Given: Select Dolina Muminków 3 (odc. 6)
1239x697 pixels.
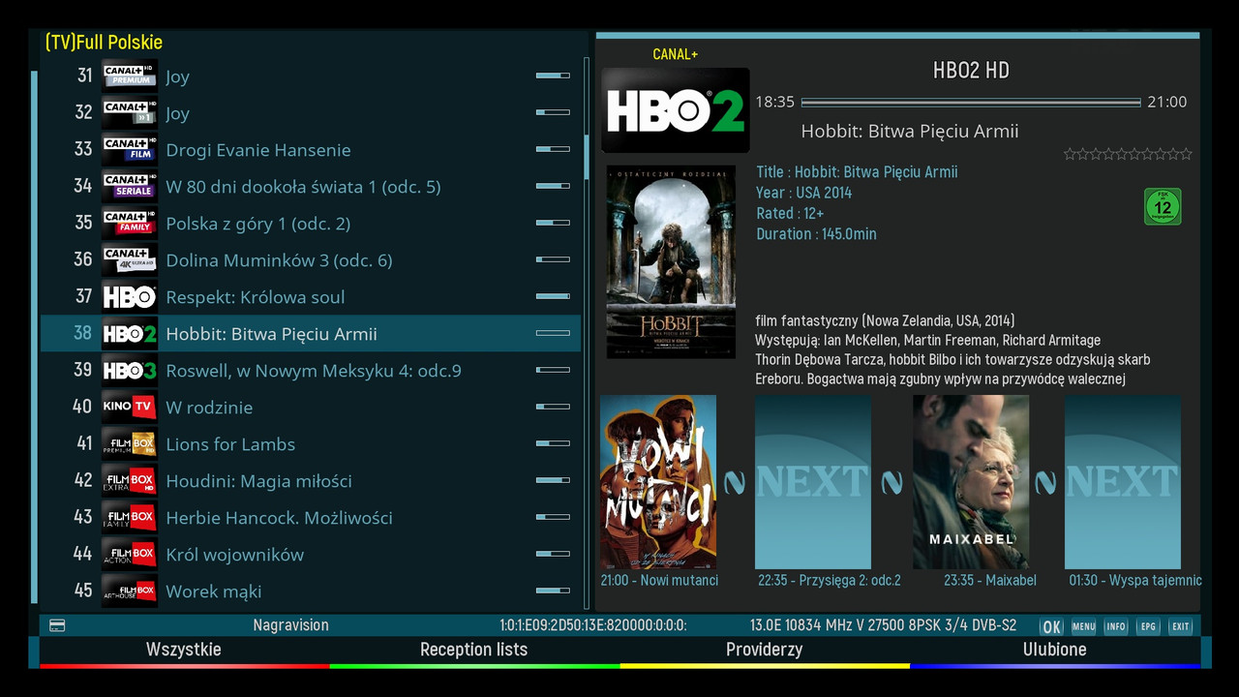Looking at the screenshot, I should tap(279, 260).
